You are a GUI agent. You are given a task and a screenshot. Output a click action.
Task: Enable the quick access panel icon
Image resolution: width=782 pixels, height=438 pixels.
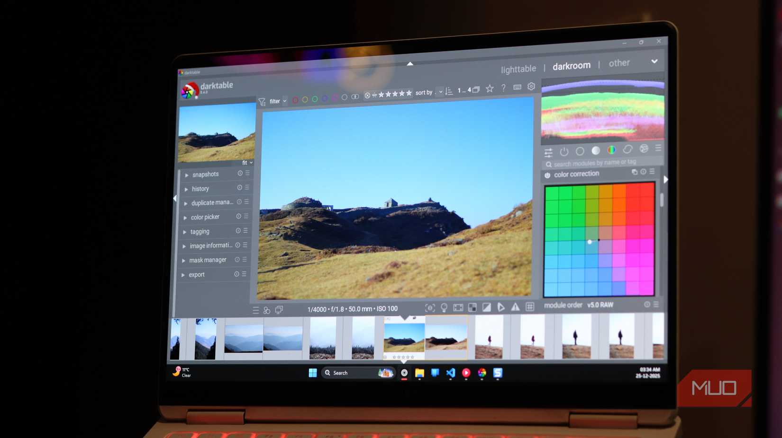548,152
